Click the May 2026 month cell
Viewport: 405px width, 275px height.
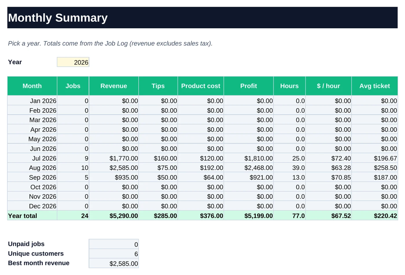point(32,139)
